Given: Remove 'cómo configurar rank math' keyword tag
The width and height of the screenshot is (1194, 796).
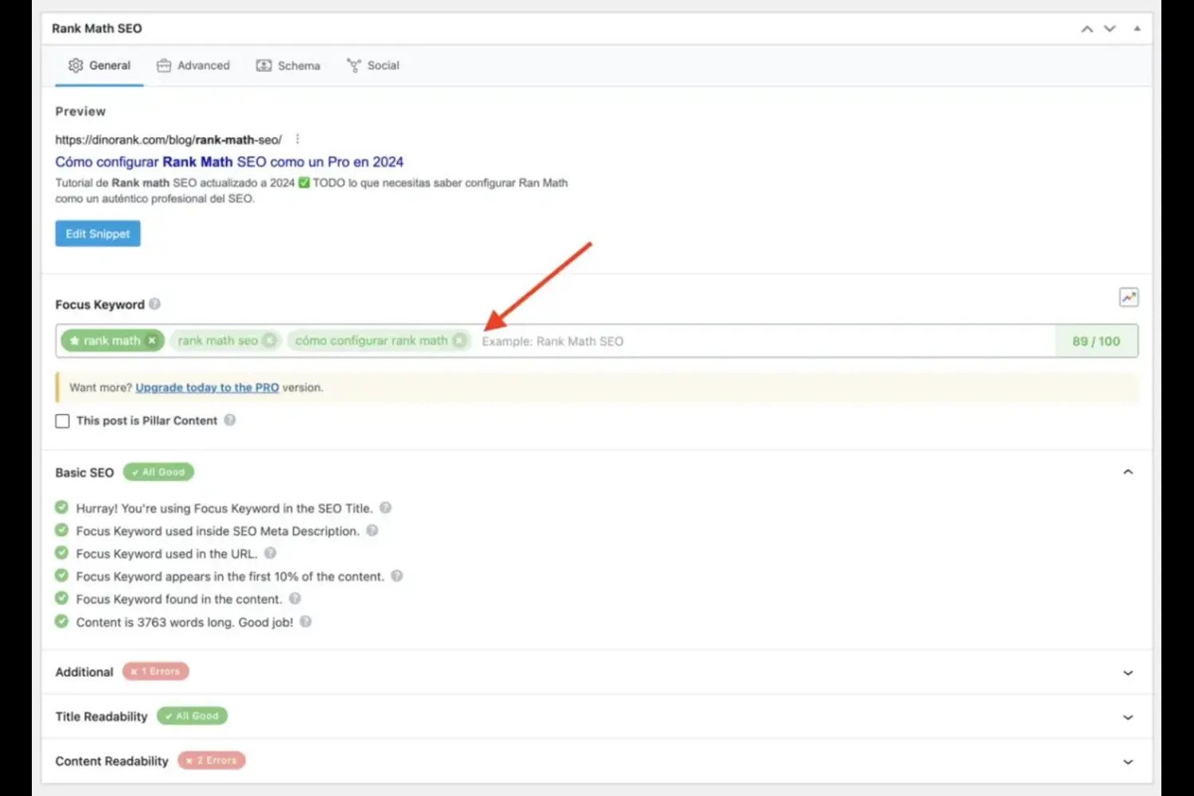Looking at the screenshot, I should [x=459, y=341].
